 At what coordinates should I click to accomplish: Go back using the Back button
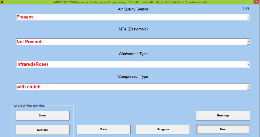[104, 129]
